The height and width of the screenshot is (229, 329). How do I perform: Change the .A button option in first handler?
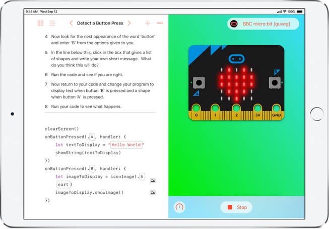click(92, 137)
